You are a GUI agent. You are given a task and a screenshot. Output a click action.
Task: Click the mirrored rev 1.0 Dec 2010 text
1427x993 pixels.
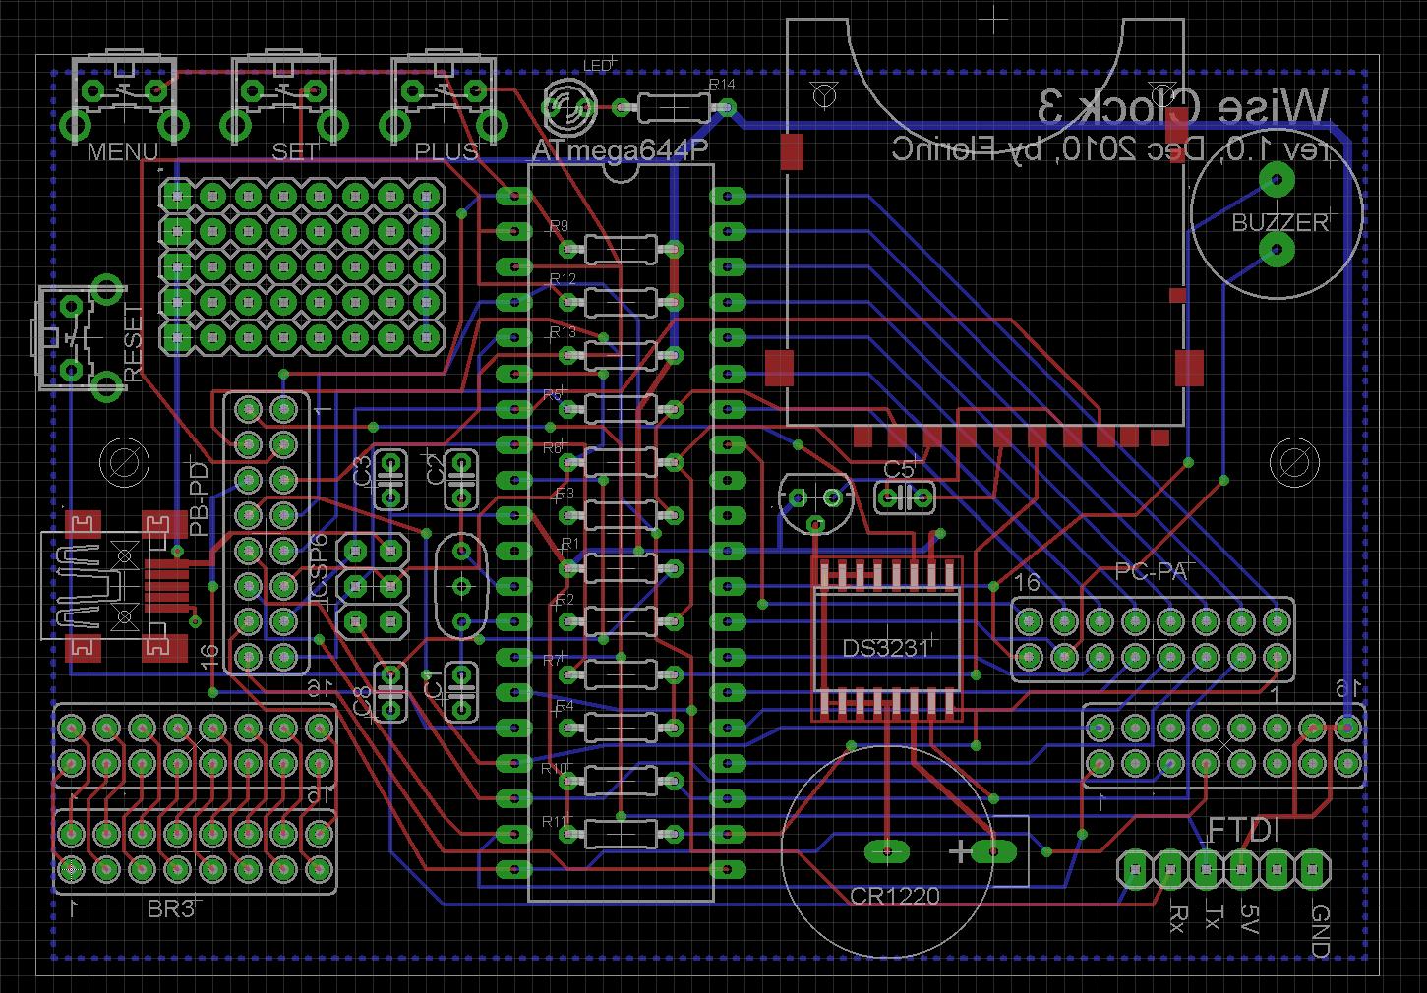tap(1110, 150)
